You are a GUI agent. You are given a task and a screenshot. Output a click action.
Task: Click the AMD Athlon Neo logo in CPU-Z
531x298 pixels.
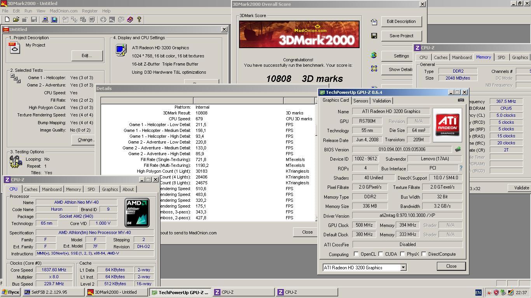click(137, 213)
